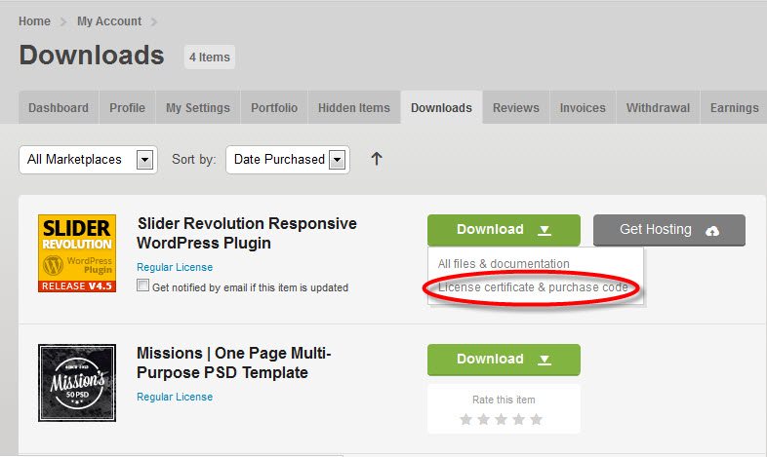Rate Missions item five stars

536,419
